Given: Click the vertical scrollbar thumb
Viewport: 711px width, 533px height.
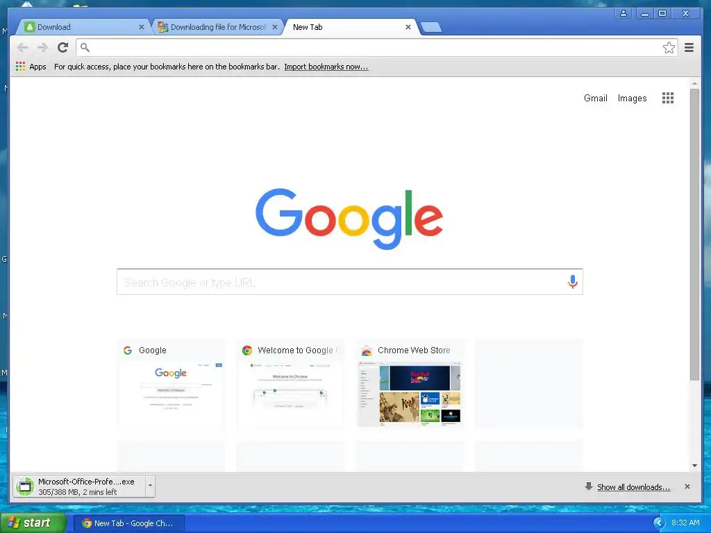Looking at the screenshot, I should click(694, 235).
